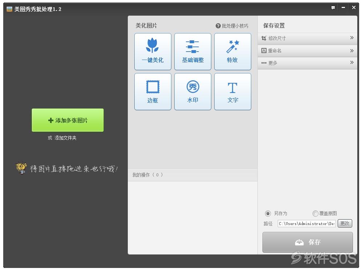The image size is (362, 269).
Task: Click the save path input field
Action: [306, 224]
